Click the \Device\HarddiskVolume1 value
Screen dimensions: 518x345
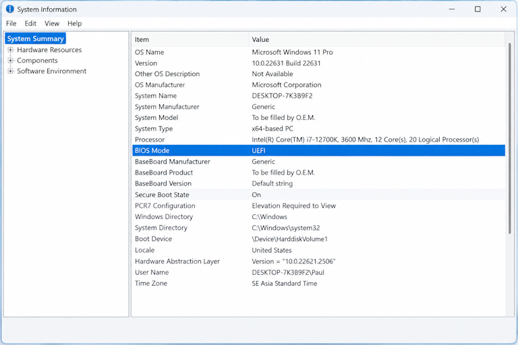[x=290, y=239]
